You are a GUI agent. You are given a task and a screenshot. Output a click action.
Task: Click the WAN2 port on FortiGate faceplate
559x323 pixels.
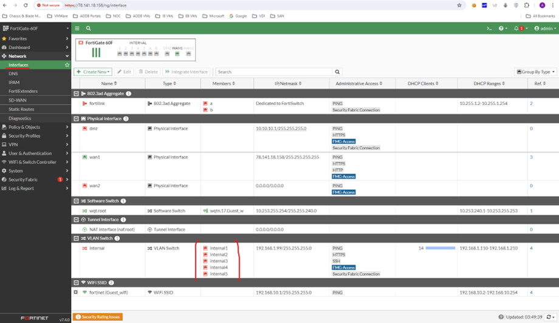tap(188, 54)
